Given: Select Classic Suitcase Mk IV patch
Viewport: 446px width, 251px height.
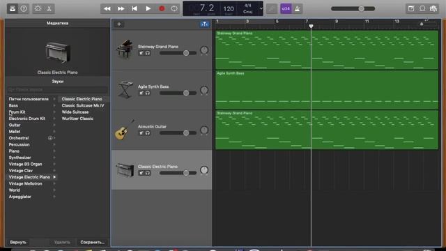Looking at the screenshot, I should pos(83,105).
